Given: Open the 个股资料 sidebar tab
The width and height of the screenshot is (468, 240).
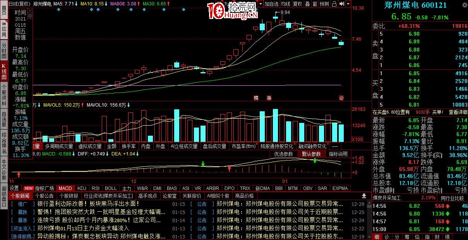Looking at the screenshot, I should tap(4, 95).
